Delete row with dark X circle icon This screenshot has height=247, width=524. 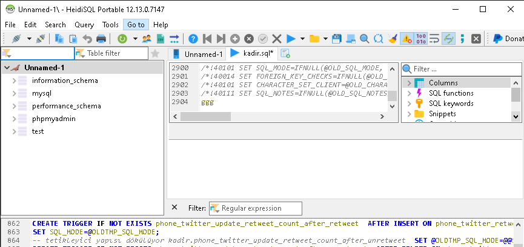pyautogui.click(x=248, y=39)
